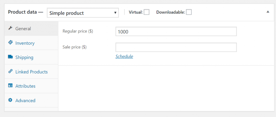
Task: Tick the Downloadable checkbox
Action: pyautogui.click(x=189, y=12)
